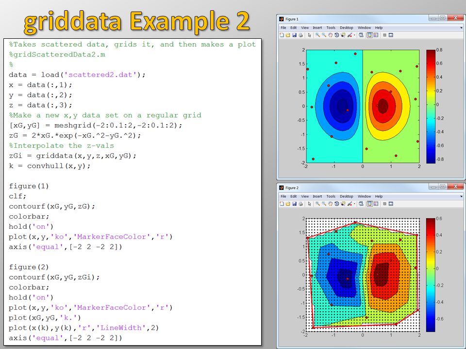This screenshot has width=466, height=349.
Task: Click Save icon in Figure 1 toolbar
Action: point(294,35)
